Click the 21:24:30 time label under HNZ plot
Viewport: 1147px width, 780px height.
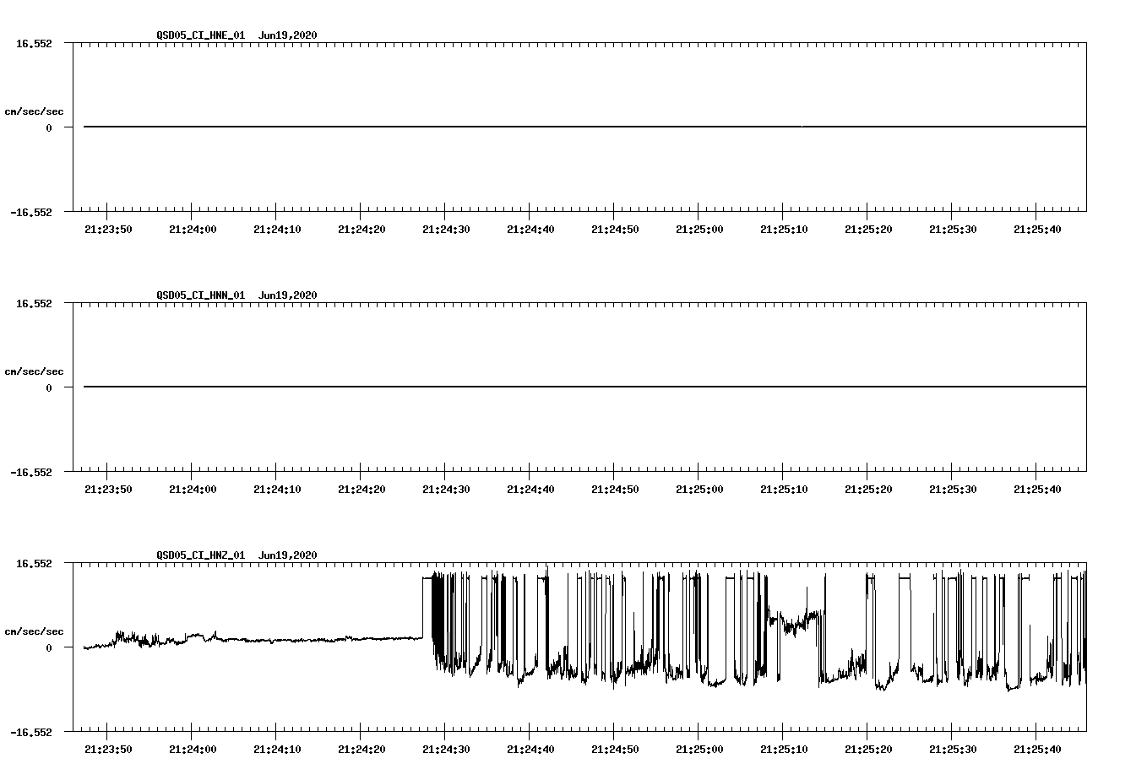446,750
